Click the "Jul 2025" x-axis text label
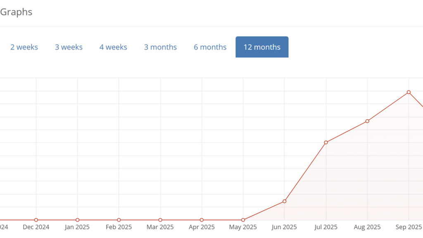The height and width of the screenshot is (238, 423). pos(326,227)
